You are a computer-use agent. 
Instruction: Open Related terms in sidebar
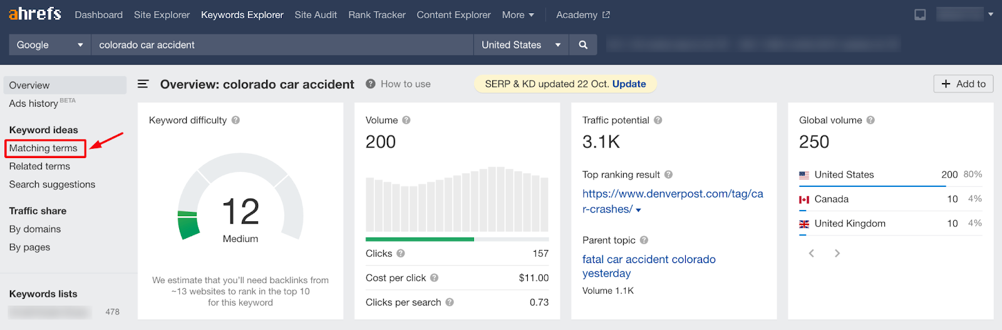coord(39,166)
